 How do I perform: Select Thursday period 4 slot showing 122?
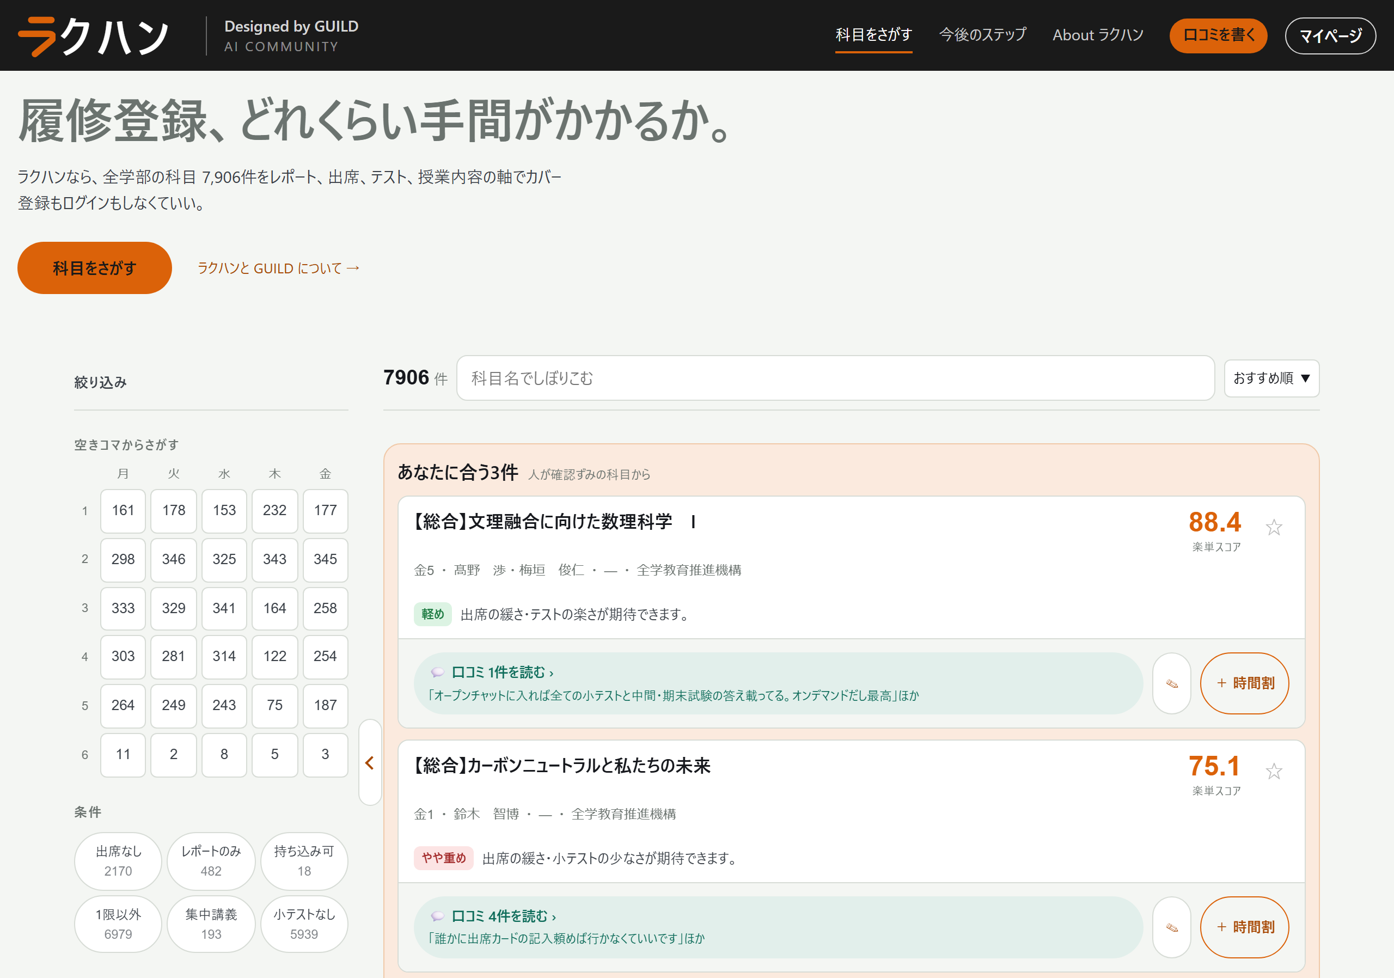[x=274, y=656]
